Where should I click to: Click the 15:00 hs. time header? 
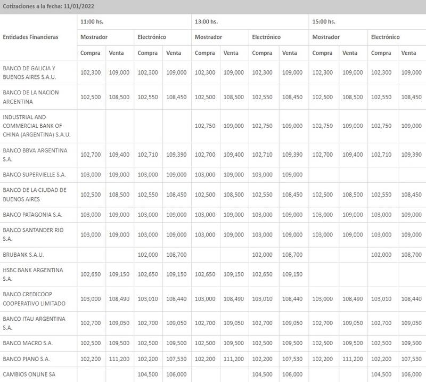(323, 22)
